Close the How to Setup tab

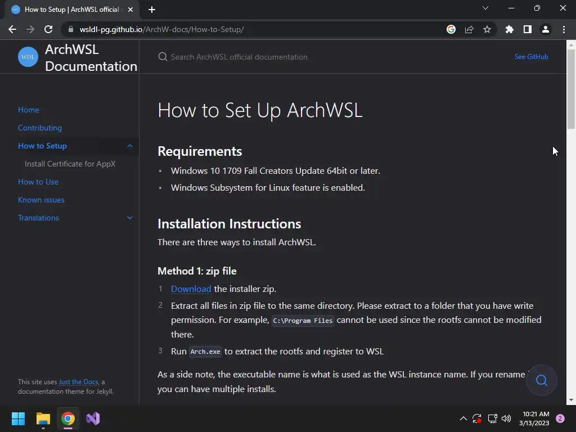coord(130,10)
